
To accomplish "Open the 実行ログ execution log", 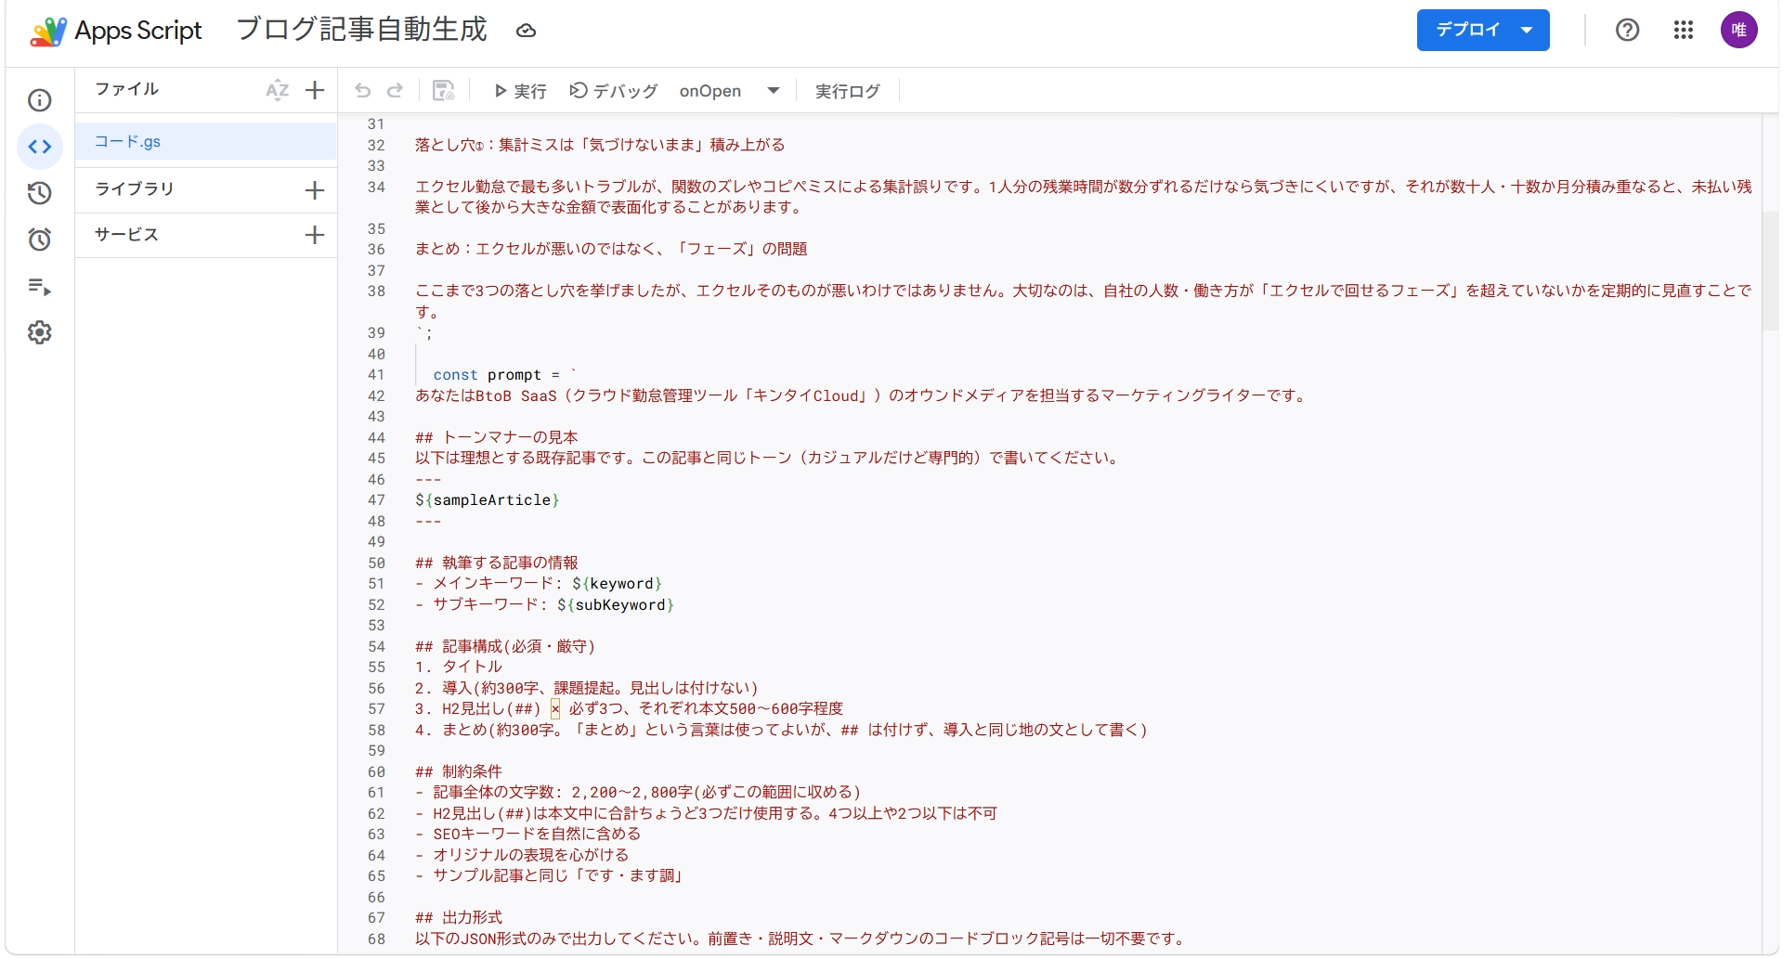I will click(x=848, y=91).
